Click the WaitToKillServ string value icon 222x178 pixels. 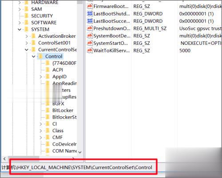pos(90,51)
